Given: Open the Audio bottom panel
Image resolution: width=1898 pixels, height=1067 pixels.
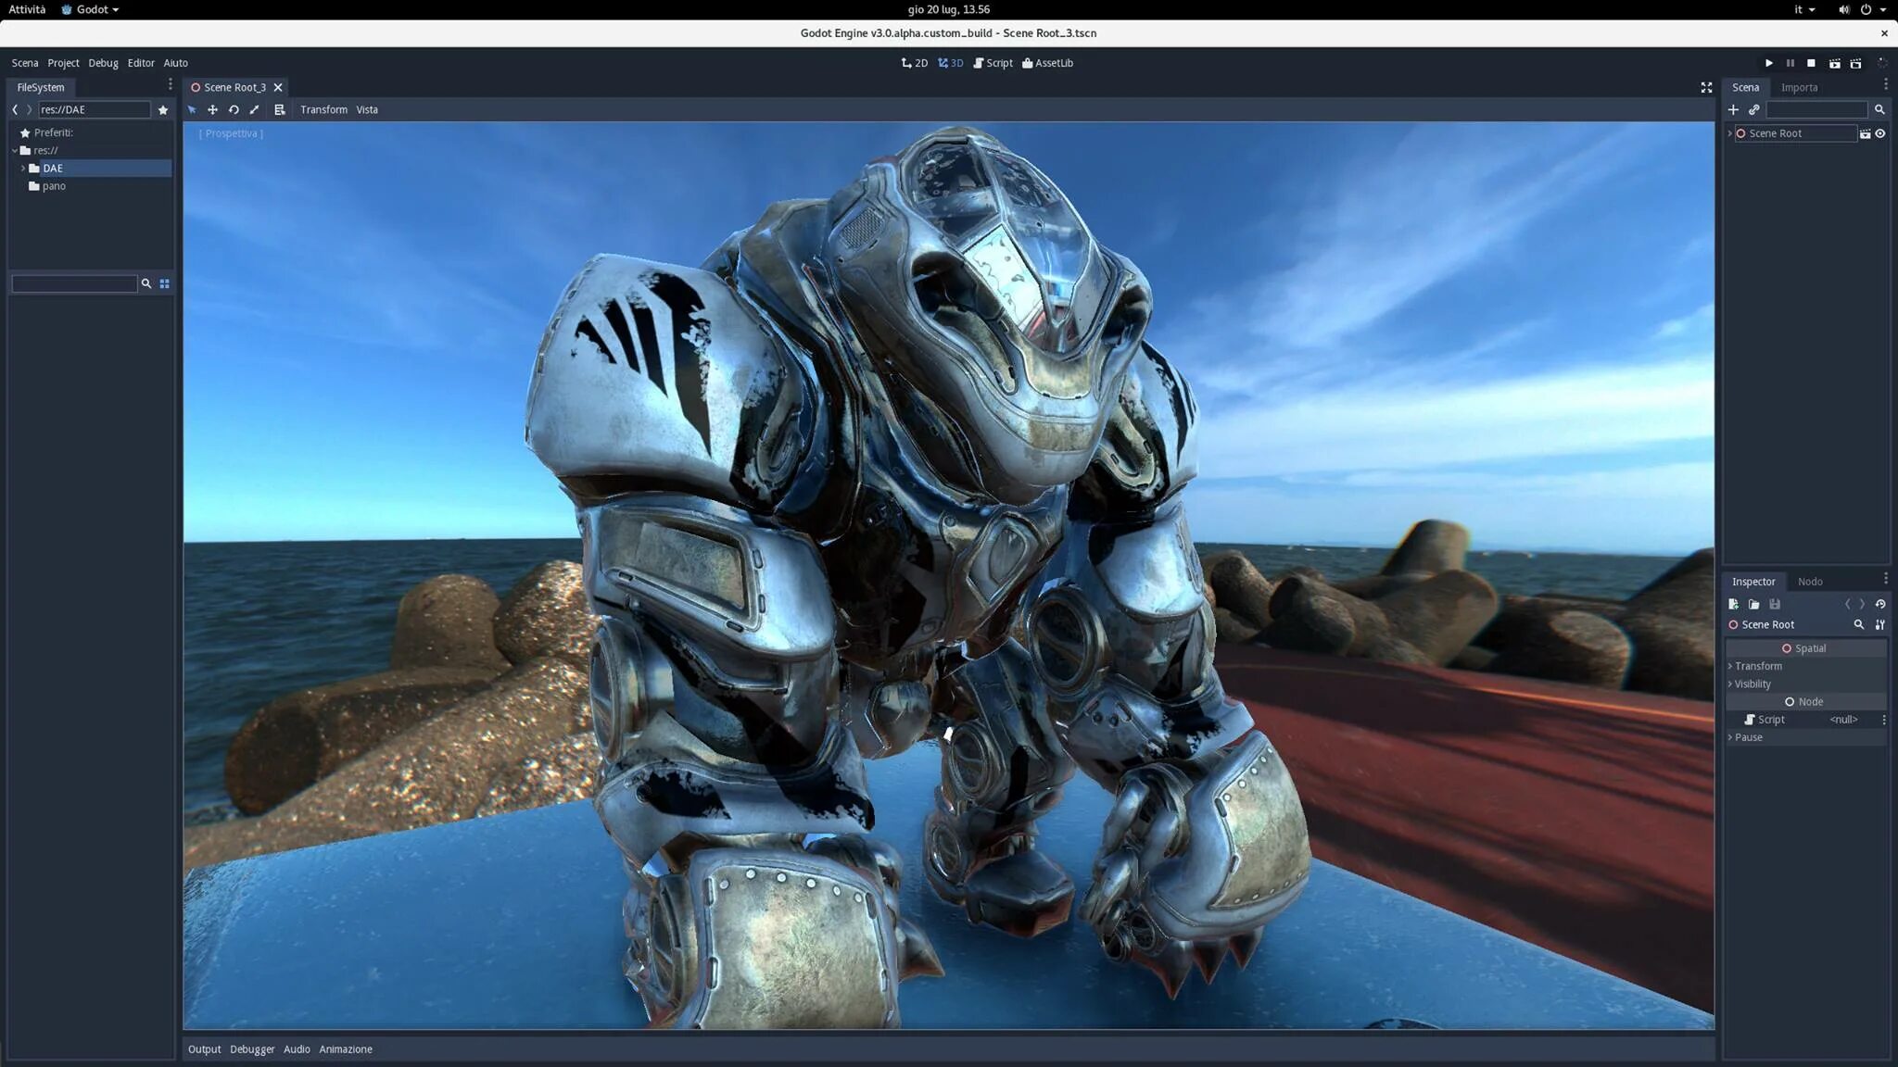Looking at the screenshot, I should click(x=297, y=1049).
